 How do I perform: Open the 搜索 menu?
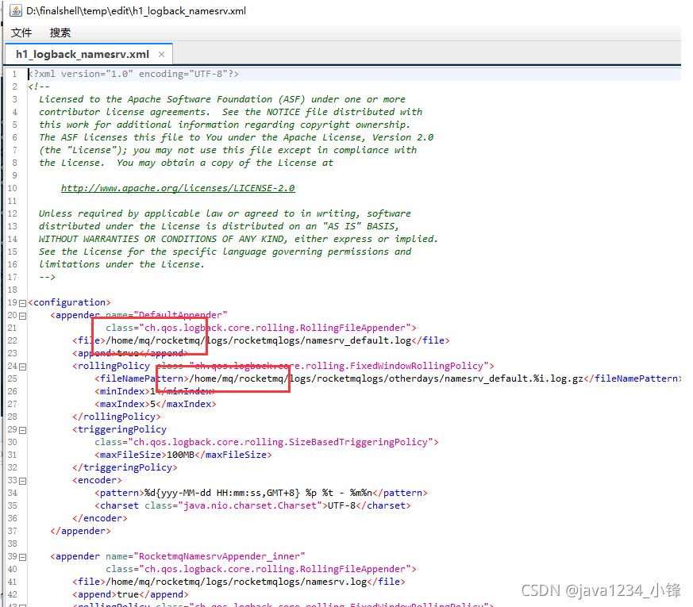(x=60, y=33)
